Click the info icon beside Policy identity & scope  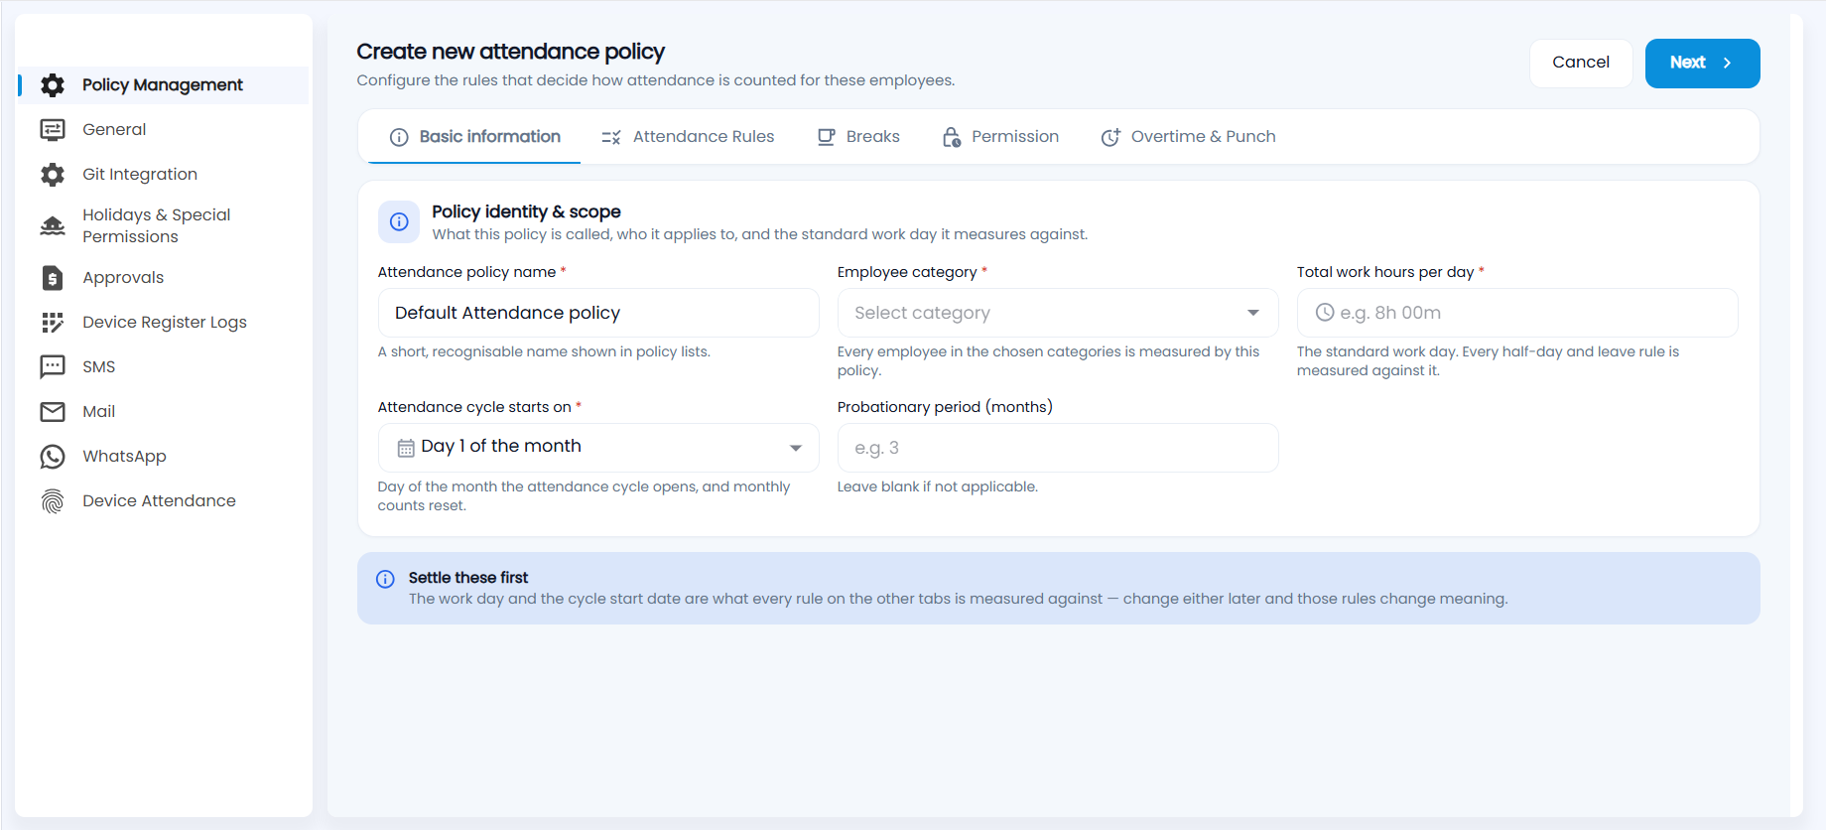coord(399,222)
